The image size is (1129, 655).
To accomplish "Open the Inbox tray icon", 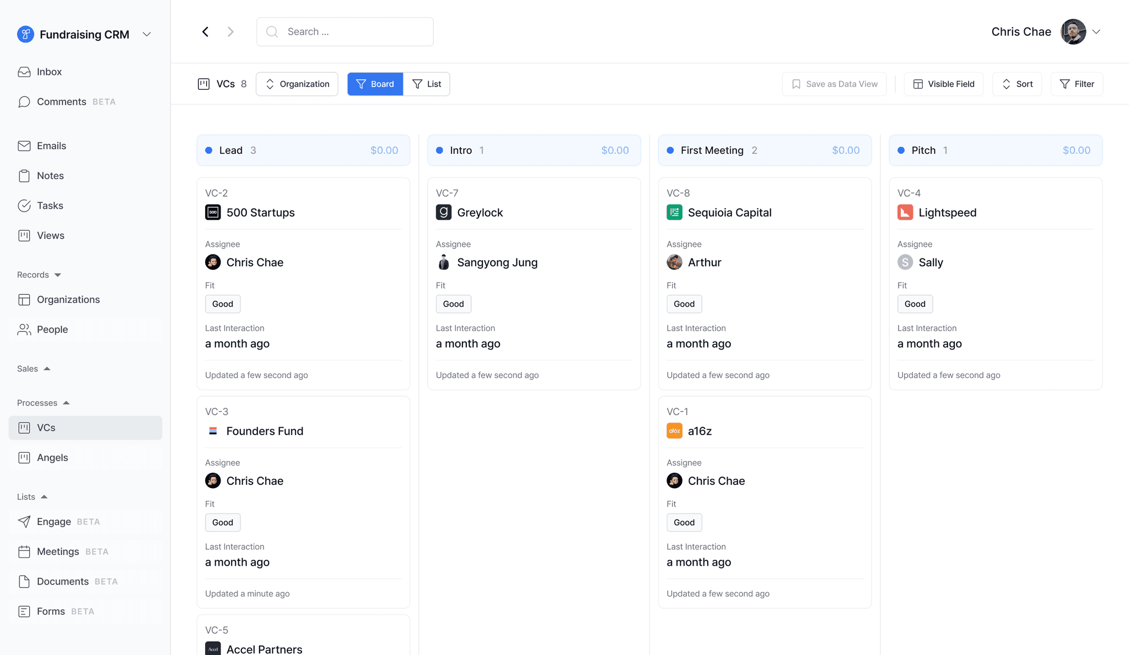I will 24,72.
